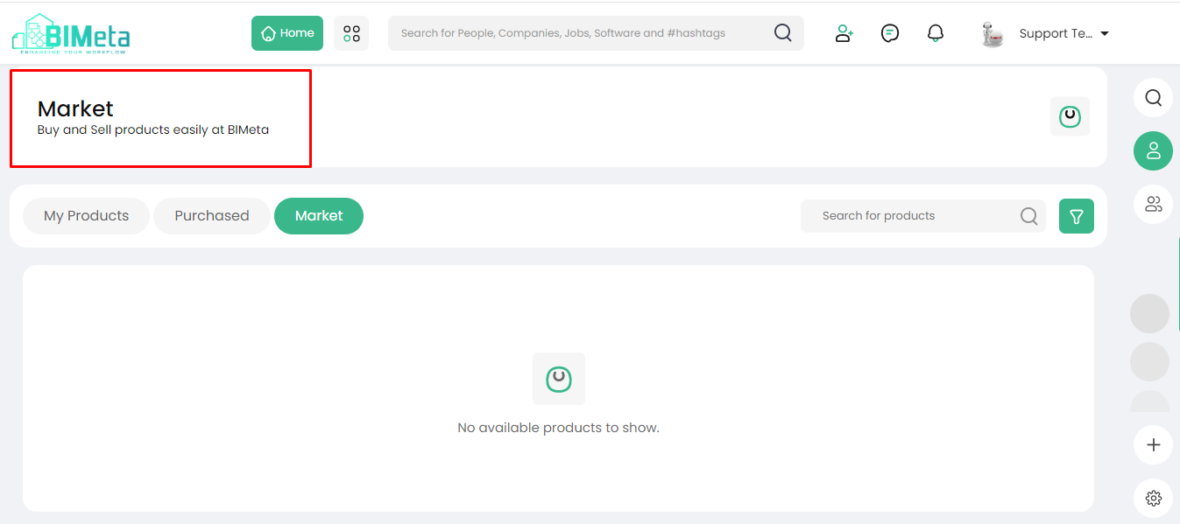Focus the global search field
The height and width of the screenshot is (524, 1180).
(x=578, y=33)
